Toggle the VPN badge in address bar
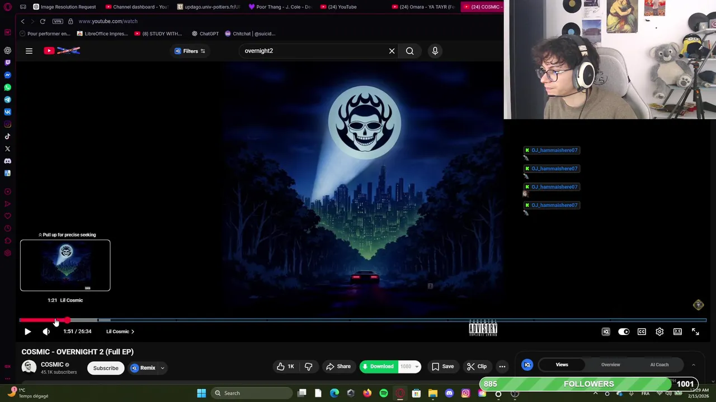Screen dimensions: 716x402 point(58,21)
